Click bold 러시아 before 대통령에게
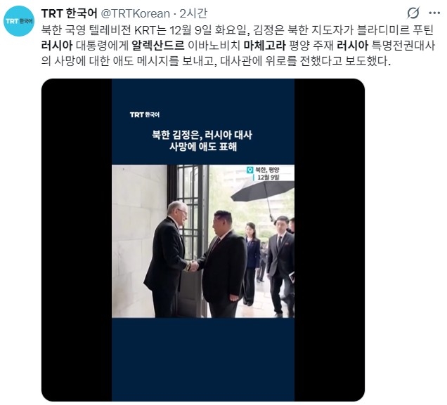The image size is (447, 405). coord(57,45)
